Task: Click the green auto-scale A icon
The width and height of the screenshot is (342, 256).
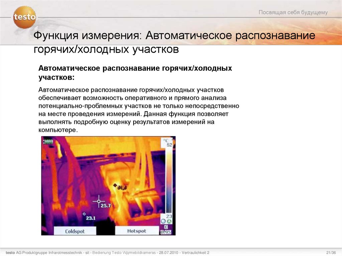Action: [169, 221]
